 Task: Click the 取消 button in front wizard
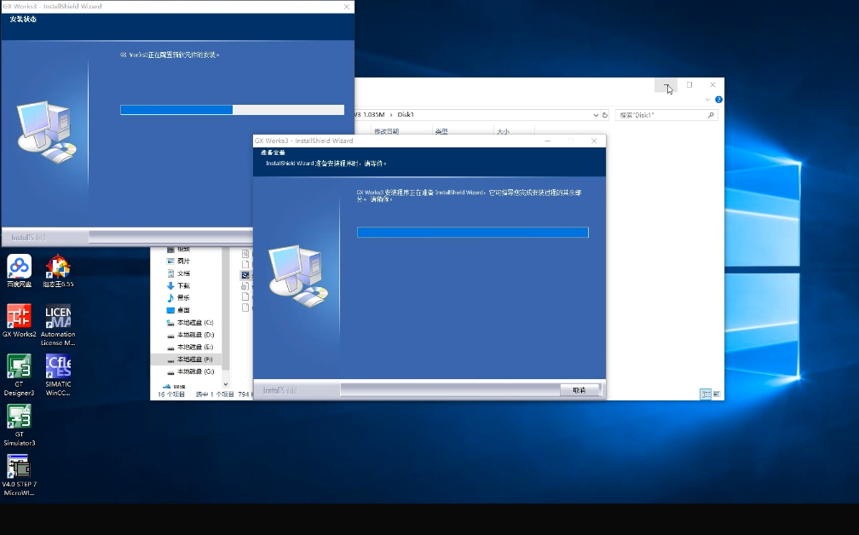pyautogui.click(x=579, y=390)
